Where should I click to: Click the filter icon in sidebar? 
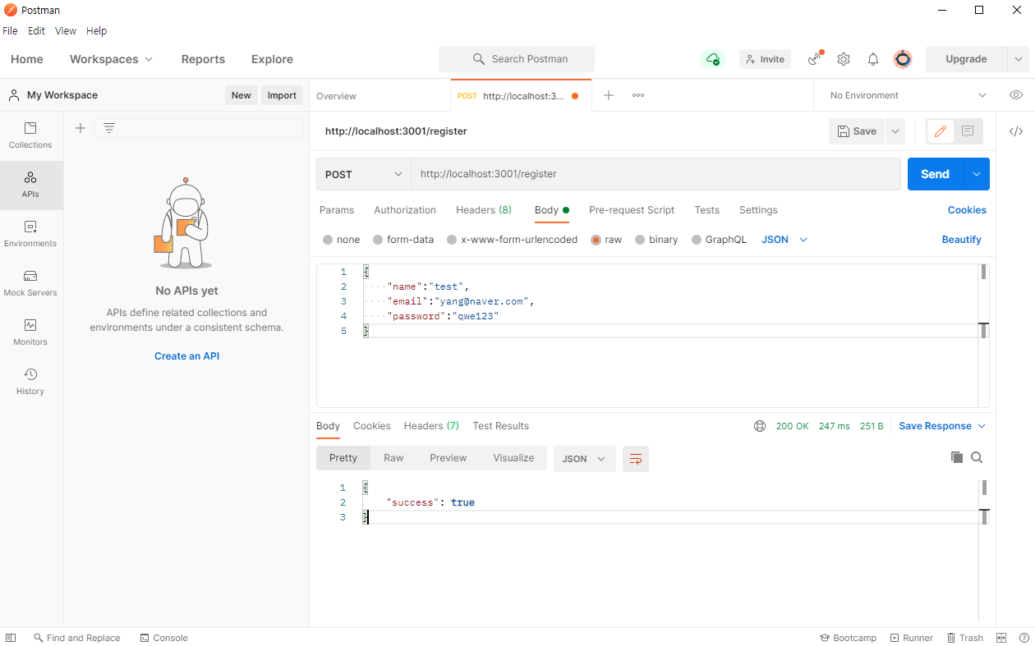tap(108, 128)
